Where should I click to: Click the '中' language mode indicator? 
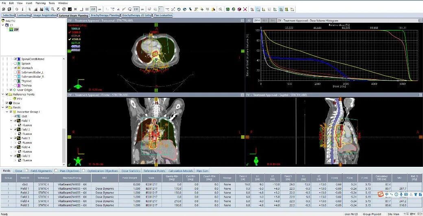[x=387, y=194]
